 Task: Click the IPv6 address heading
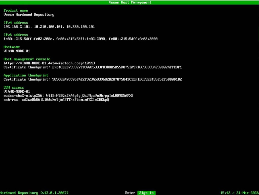(x=16, y=35)
